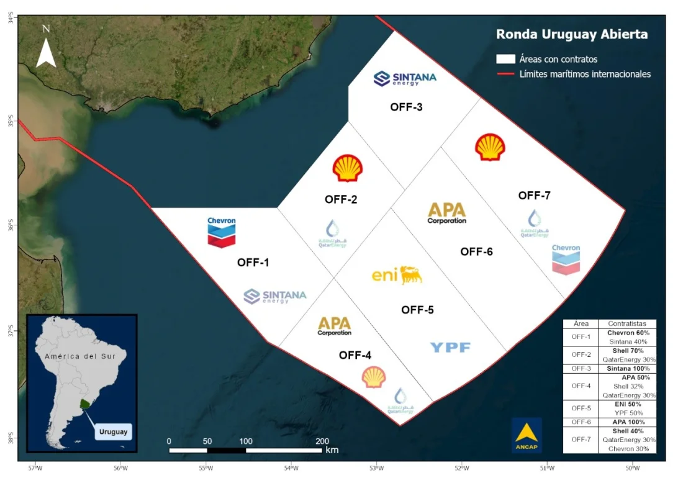Click the faded Shell logo in OFF-4
Viewport: 683px width, 483px height.
[x=374, y=377]
